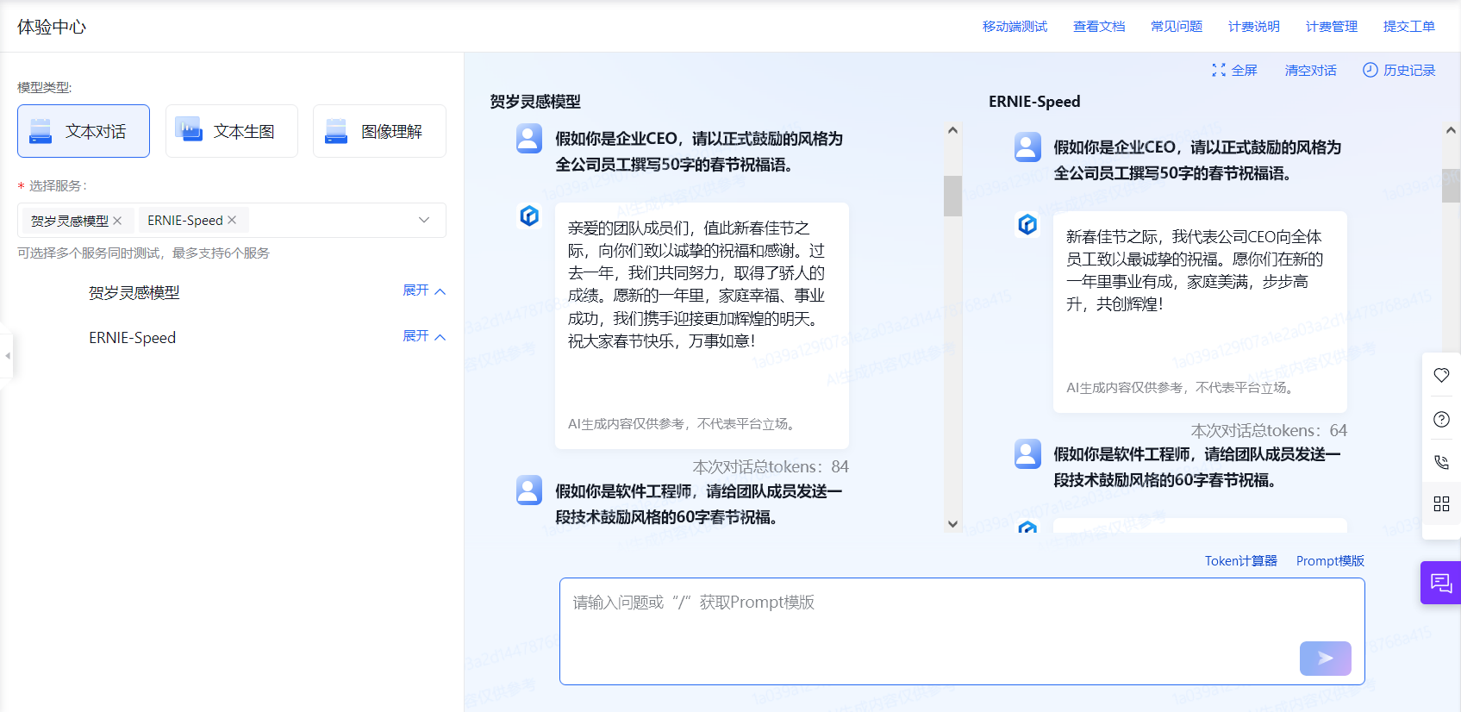Click the 贺岁灵感模型 chat panel heading
Viewport: 1461px width, 712px height.
click(x=535, y=102)
